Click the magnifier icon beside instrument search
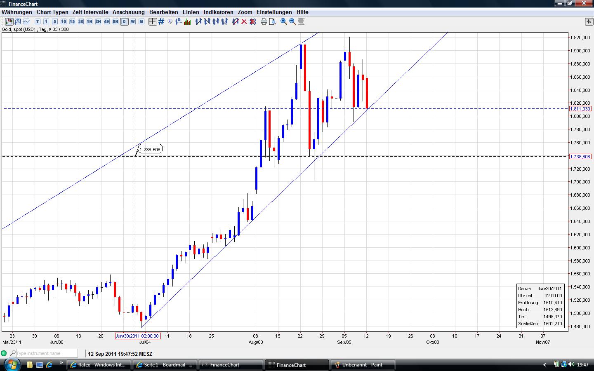The width and height of the screenshot is (594, 371). (13, 353)
